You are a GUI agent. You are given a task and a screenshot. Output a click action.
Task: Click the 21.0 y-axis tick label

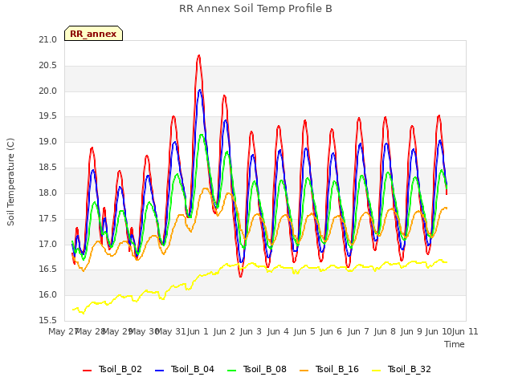[48, 40]
